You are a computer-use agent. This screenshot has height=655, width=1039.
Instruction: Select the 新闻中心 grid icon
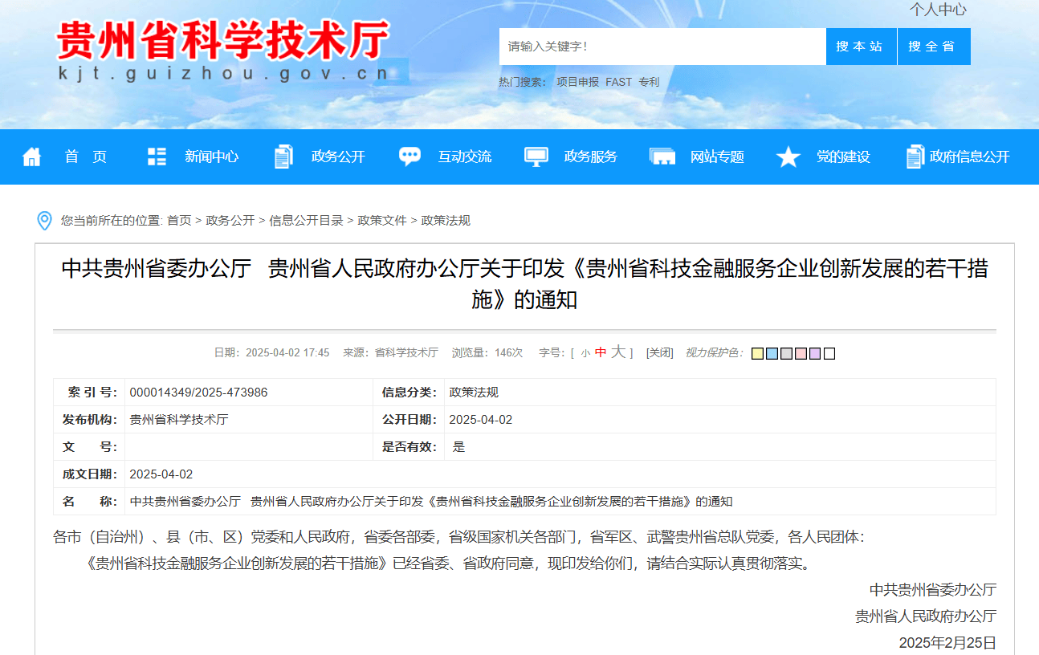[x=156, y=157]
